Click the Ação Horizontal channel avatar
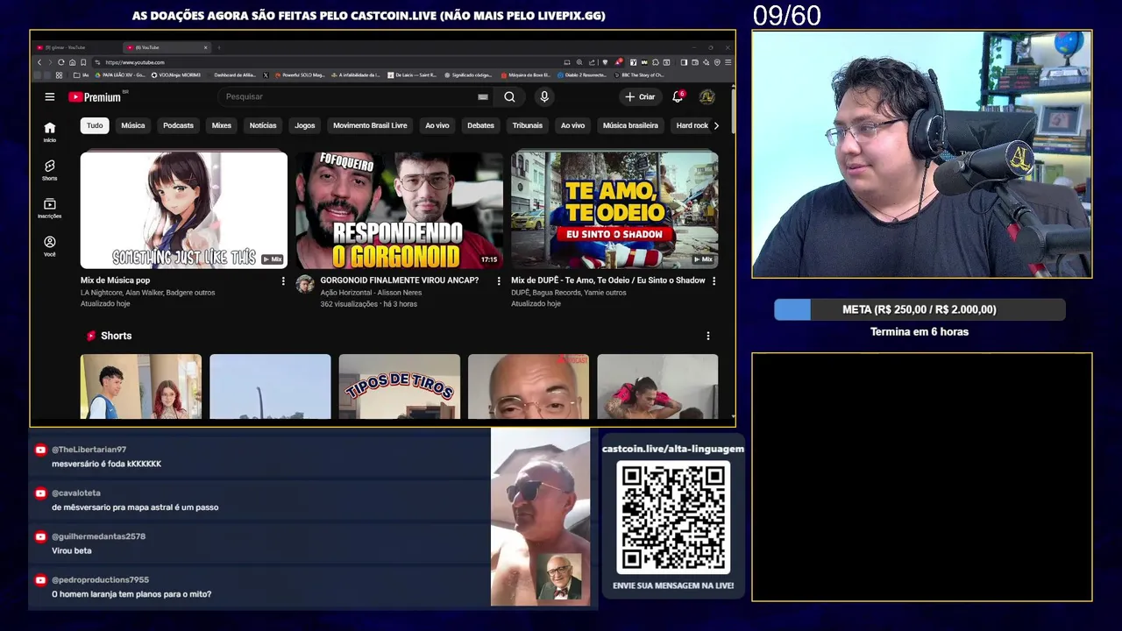The width and height of the screenshot is (1122, 631). [305, 284]
